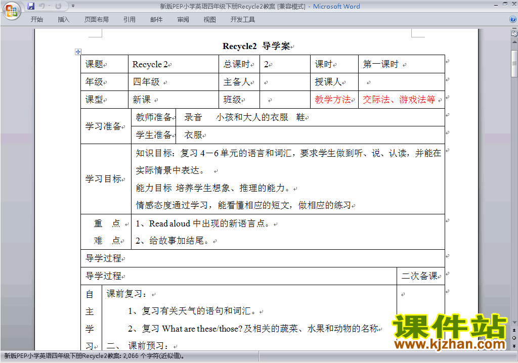Click the title 'Recycle2 导学案'
Viewport: 518px width, 363px height.
click(x=256, y=46)
